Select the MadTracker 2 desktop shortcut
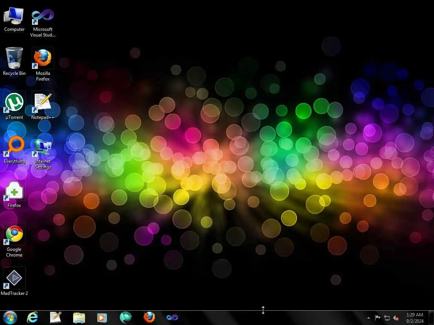Screen dimensions: 434x325 14,281
